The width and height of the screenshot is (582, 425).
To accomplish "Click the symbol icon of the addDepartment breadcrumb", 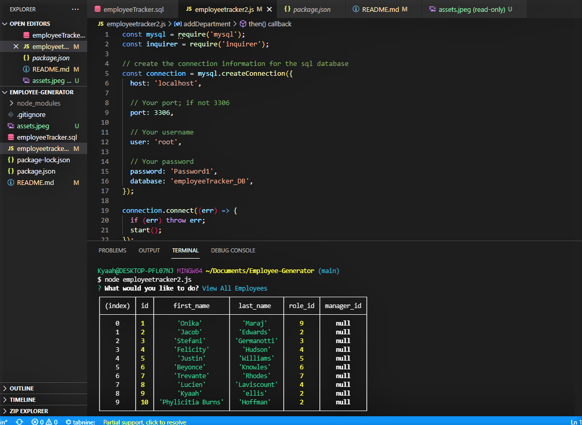I will coord(178,24).
